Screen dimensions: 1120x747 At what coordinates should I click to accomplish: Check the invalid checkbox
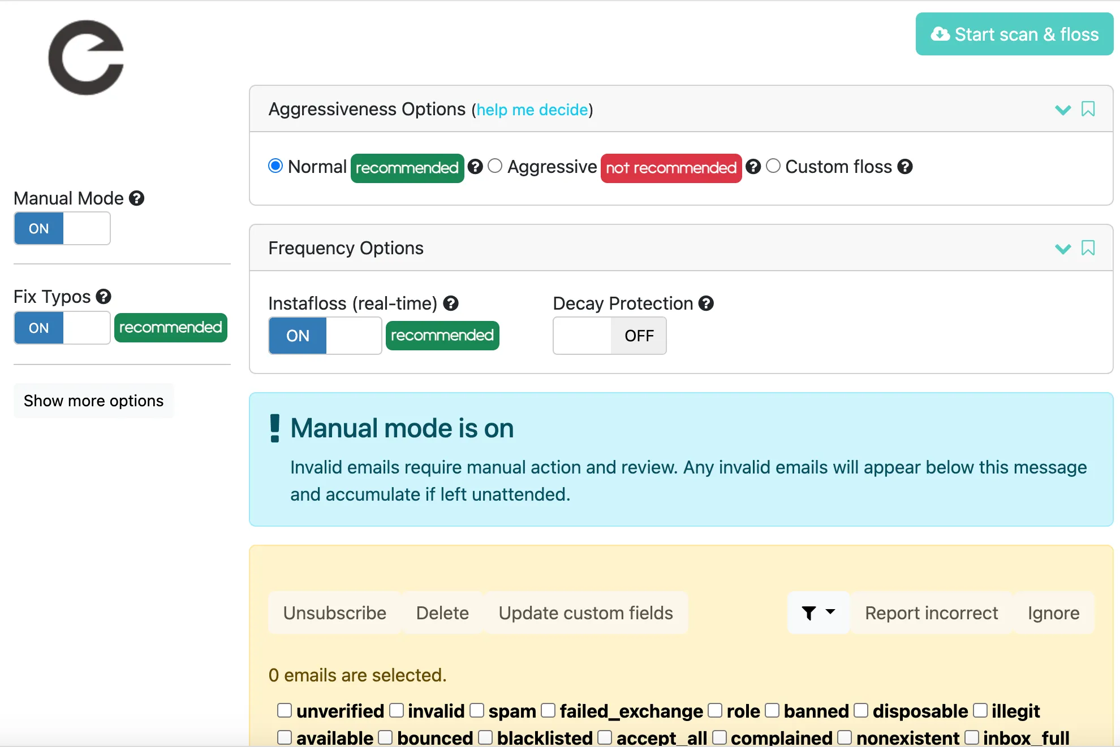coord(397,710)
